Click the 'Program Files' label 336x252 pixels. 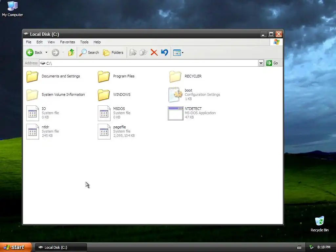click(124, 76)
